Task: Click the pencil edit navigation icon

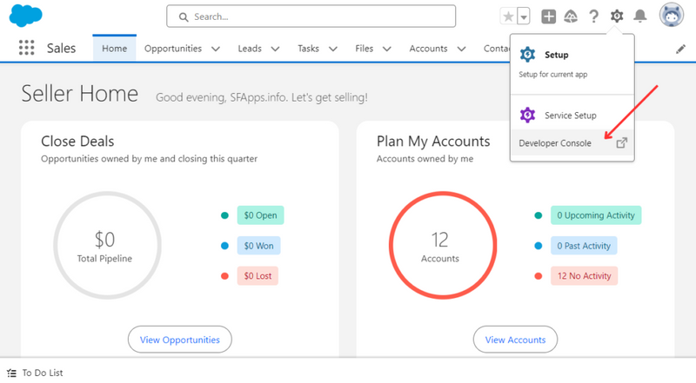Action: pyautogui.click(x=680, y=49)
